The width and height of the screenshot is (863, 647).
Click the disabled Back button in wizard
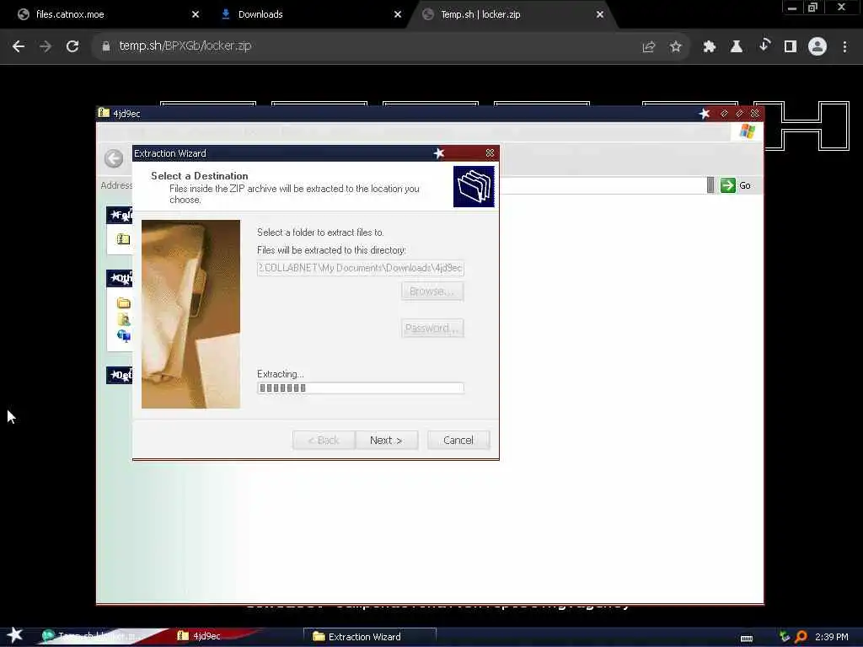click(x=324, y=440)
